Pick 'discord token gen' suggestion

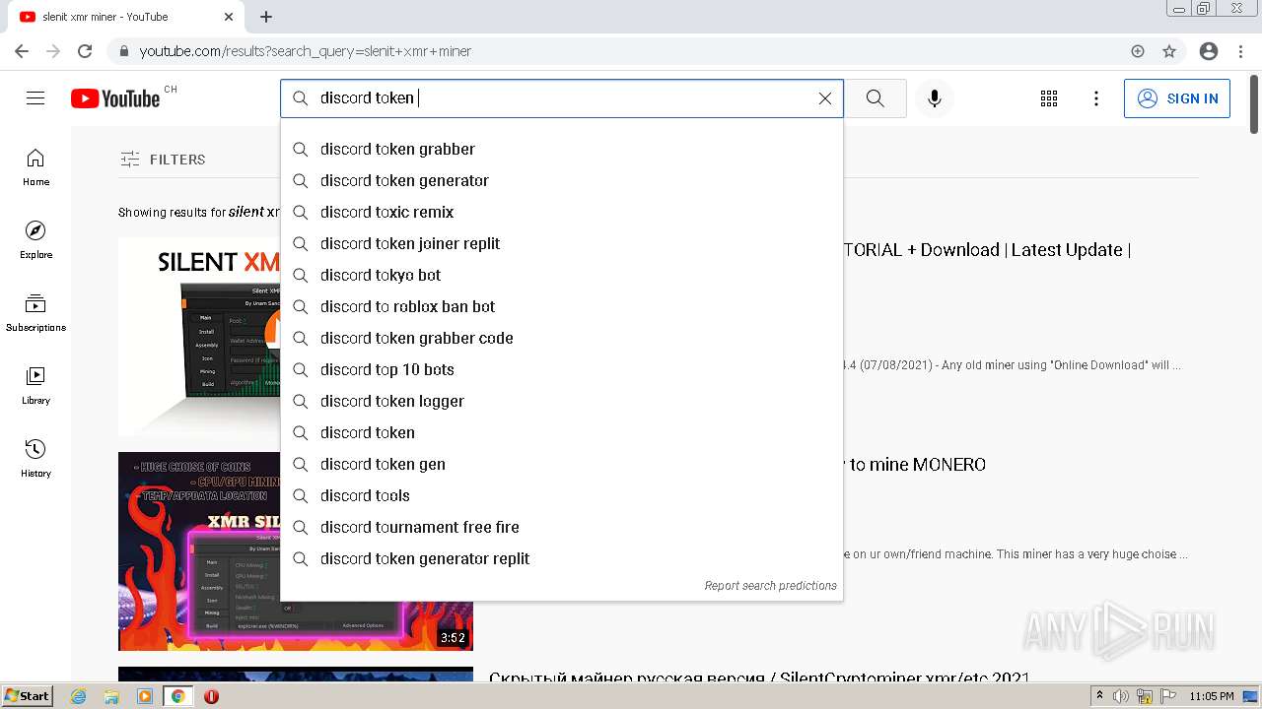point(562,464)
